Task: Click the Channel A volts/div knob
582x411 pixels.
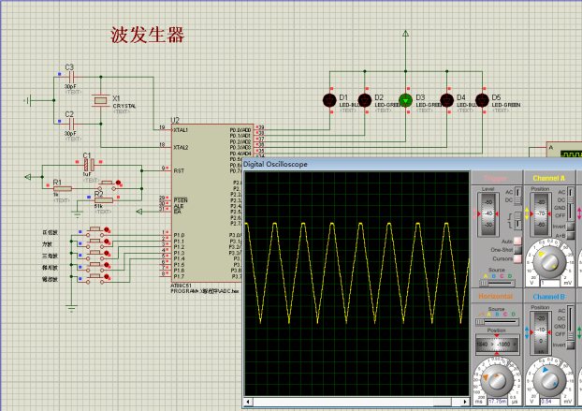Action: [x=549, y=261]
